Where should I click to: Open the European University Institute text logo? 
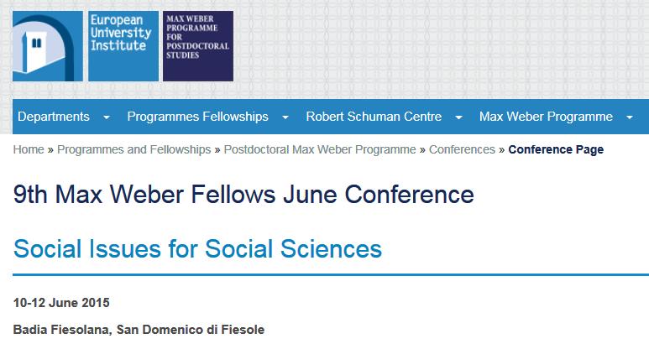(x=123, y=46)
